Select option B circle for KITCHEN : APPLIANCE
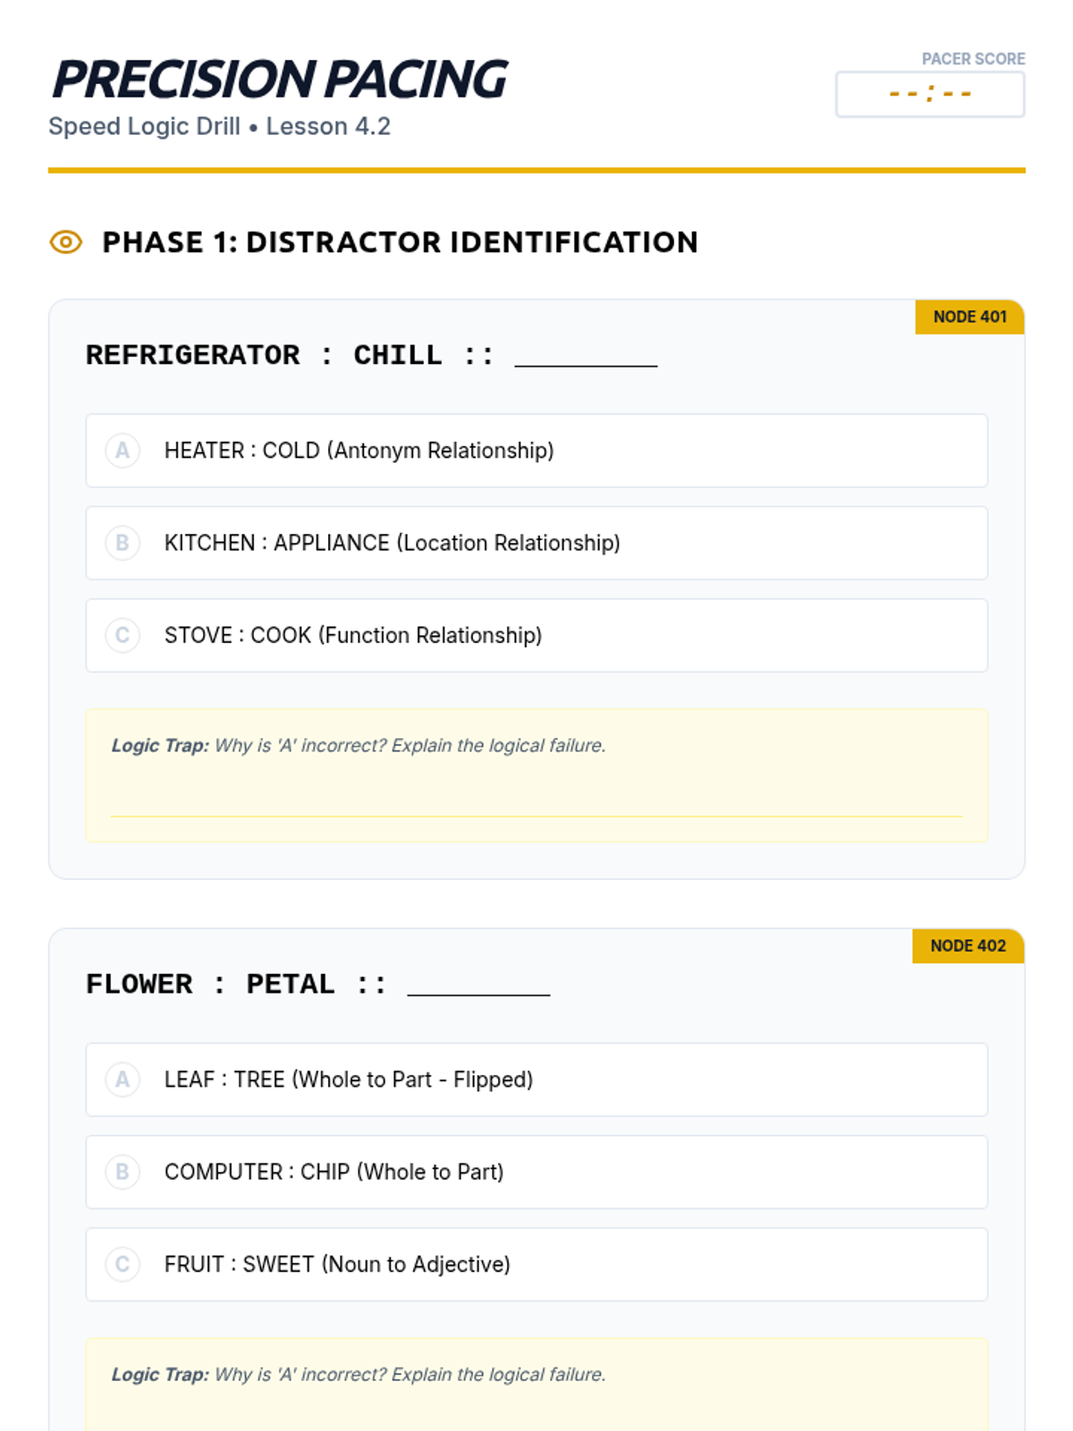 tap(123, 543)
